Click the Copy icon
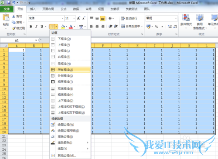This screenshot has height=159, width=218. click(14, 22)
